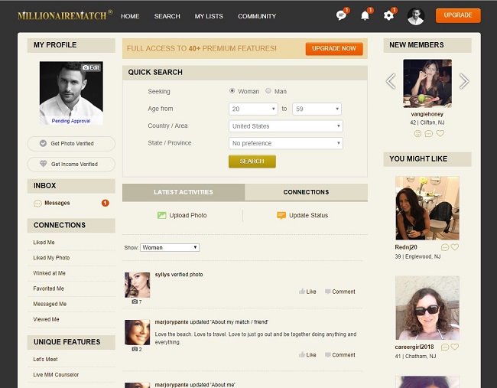Screen dimensions: 497x388
Task: Open the profile avatar in header
Action: click(415, 16)
